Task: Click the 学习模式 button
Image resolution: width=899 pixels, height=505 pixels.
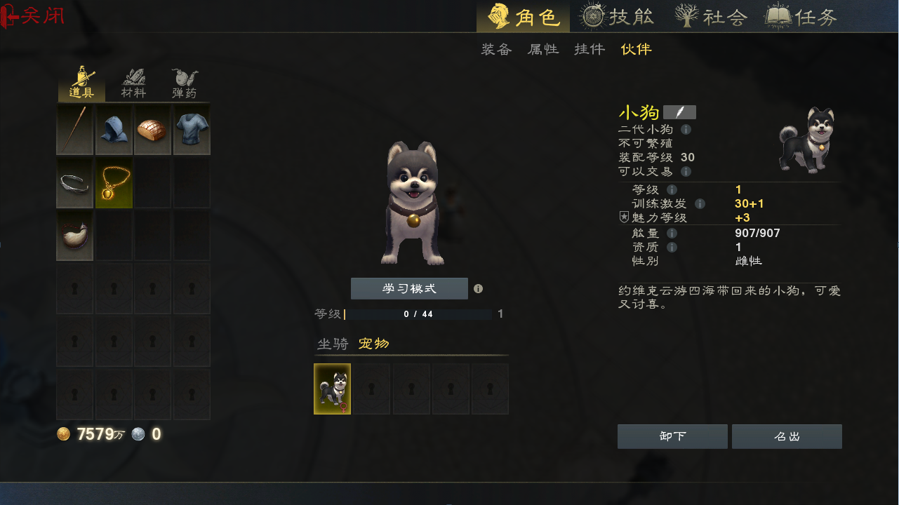Action: coord(409,288)
